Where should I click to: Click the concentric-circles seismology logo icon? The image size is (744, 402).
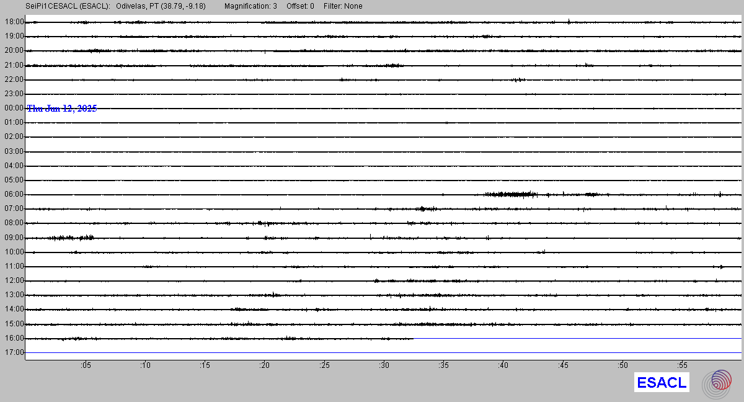click(717, 383)
